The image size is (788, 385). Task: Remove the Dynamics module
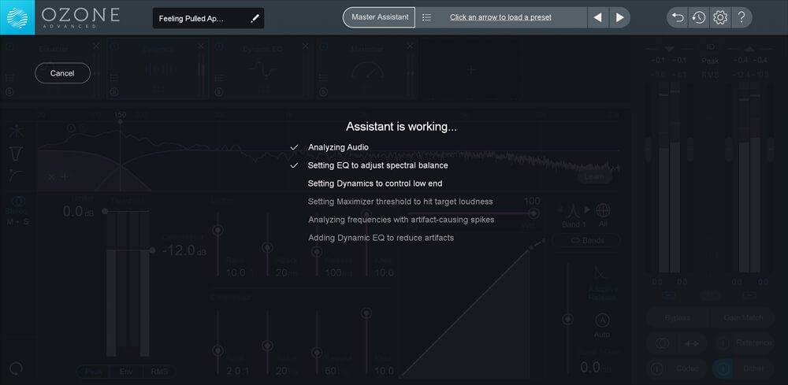click(x=200, y=46)
